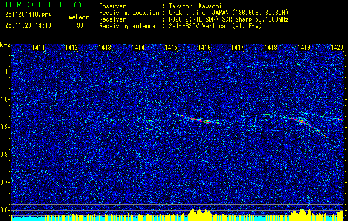Click the Receiver label

click(112, 19)
